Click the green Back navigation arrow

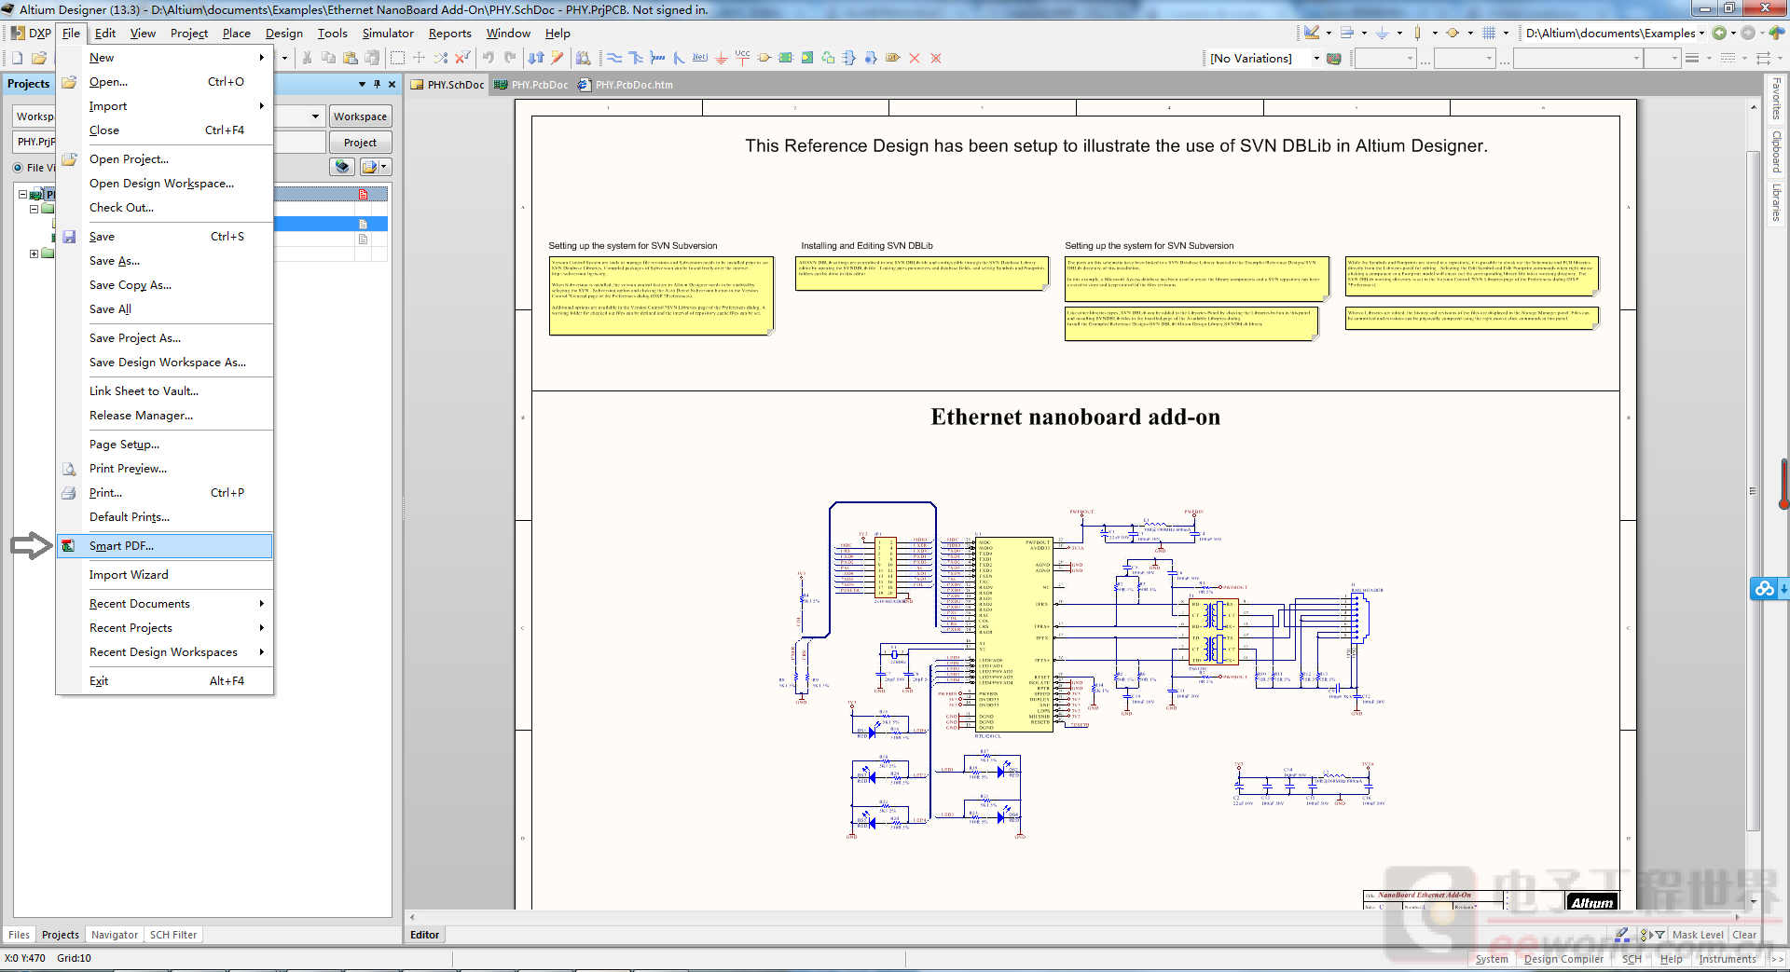pyautogui.click(x=1720, y=33)
